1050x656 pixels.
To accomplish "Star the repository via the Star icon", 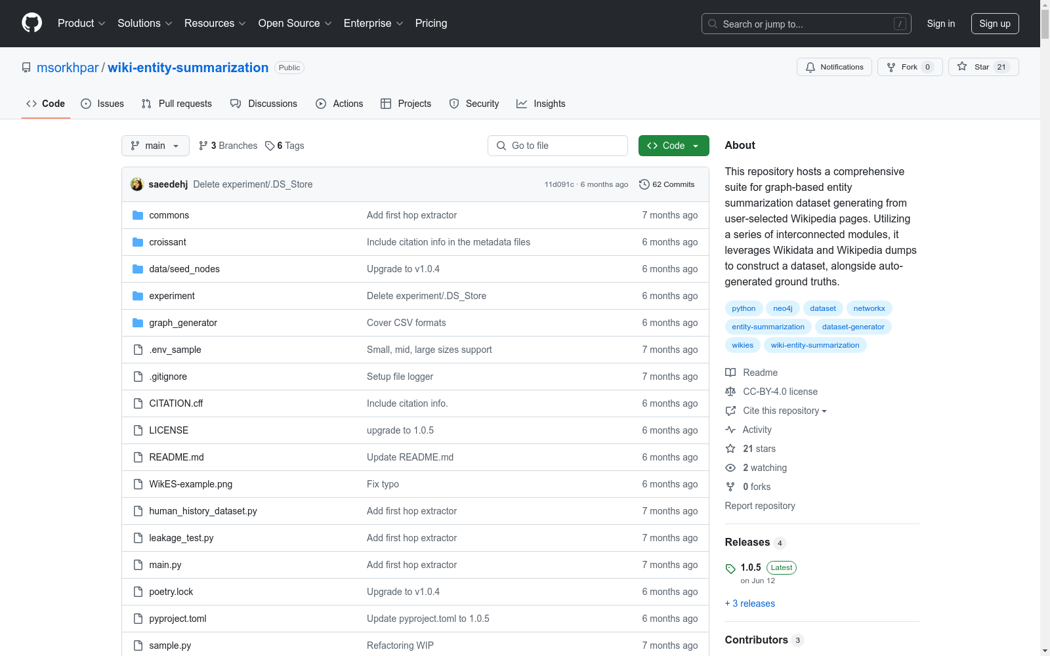I will [x=962, y=66].
